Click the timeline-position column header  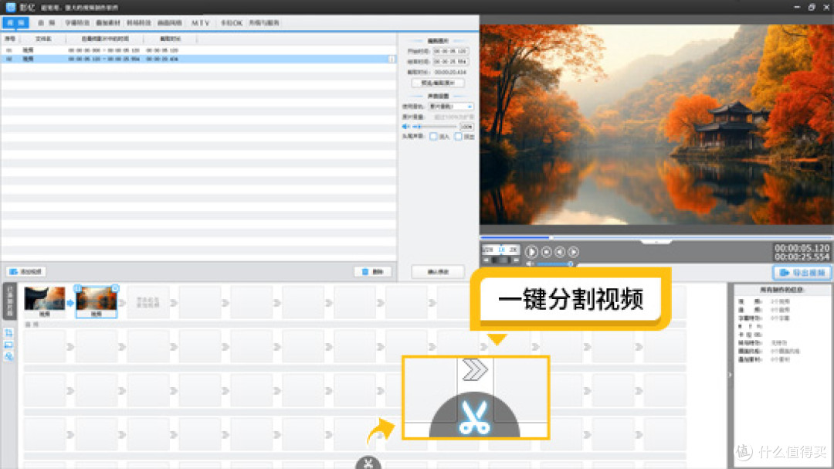point(105,39)
